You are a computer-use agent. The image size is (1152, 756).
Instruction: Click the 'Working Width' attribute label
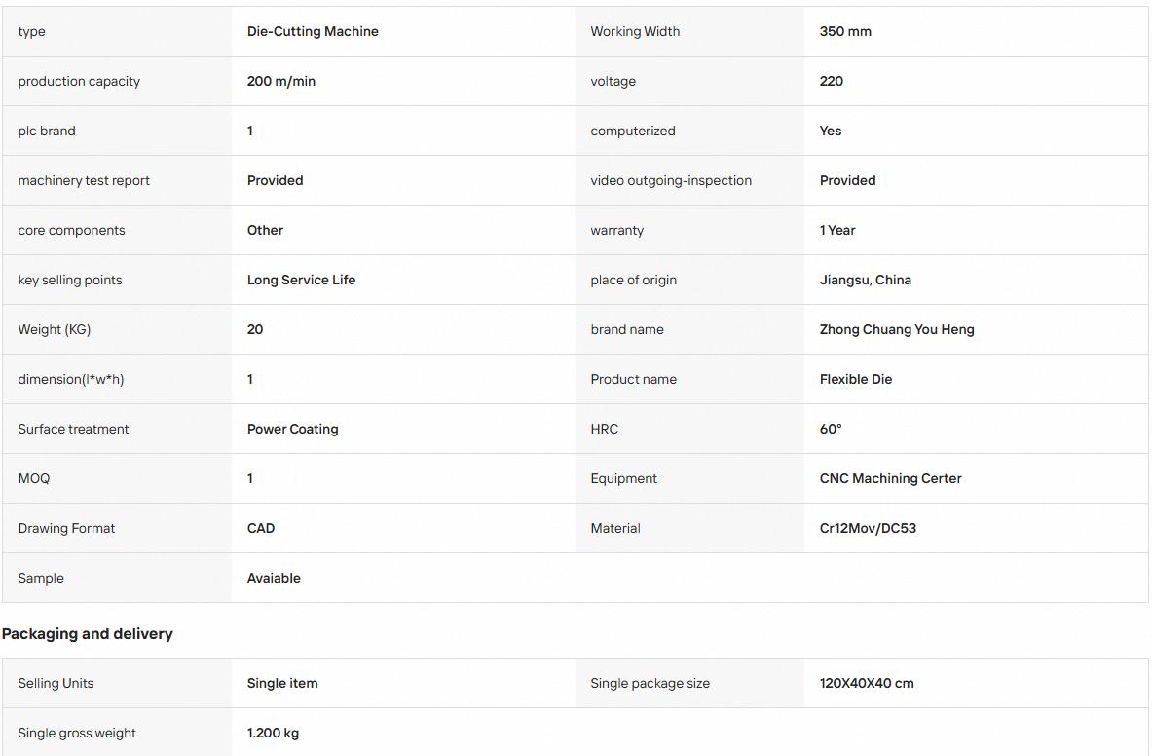tap(635, 31)
